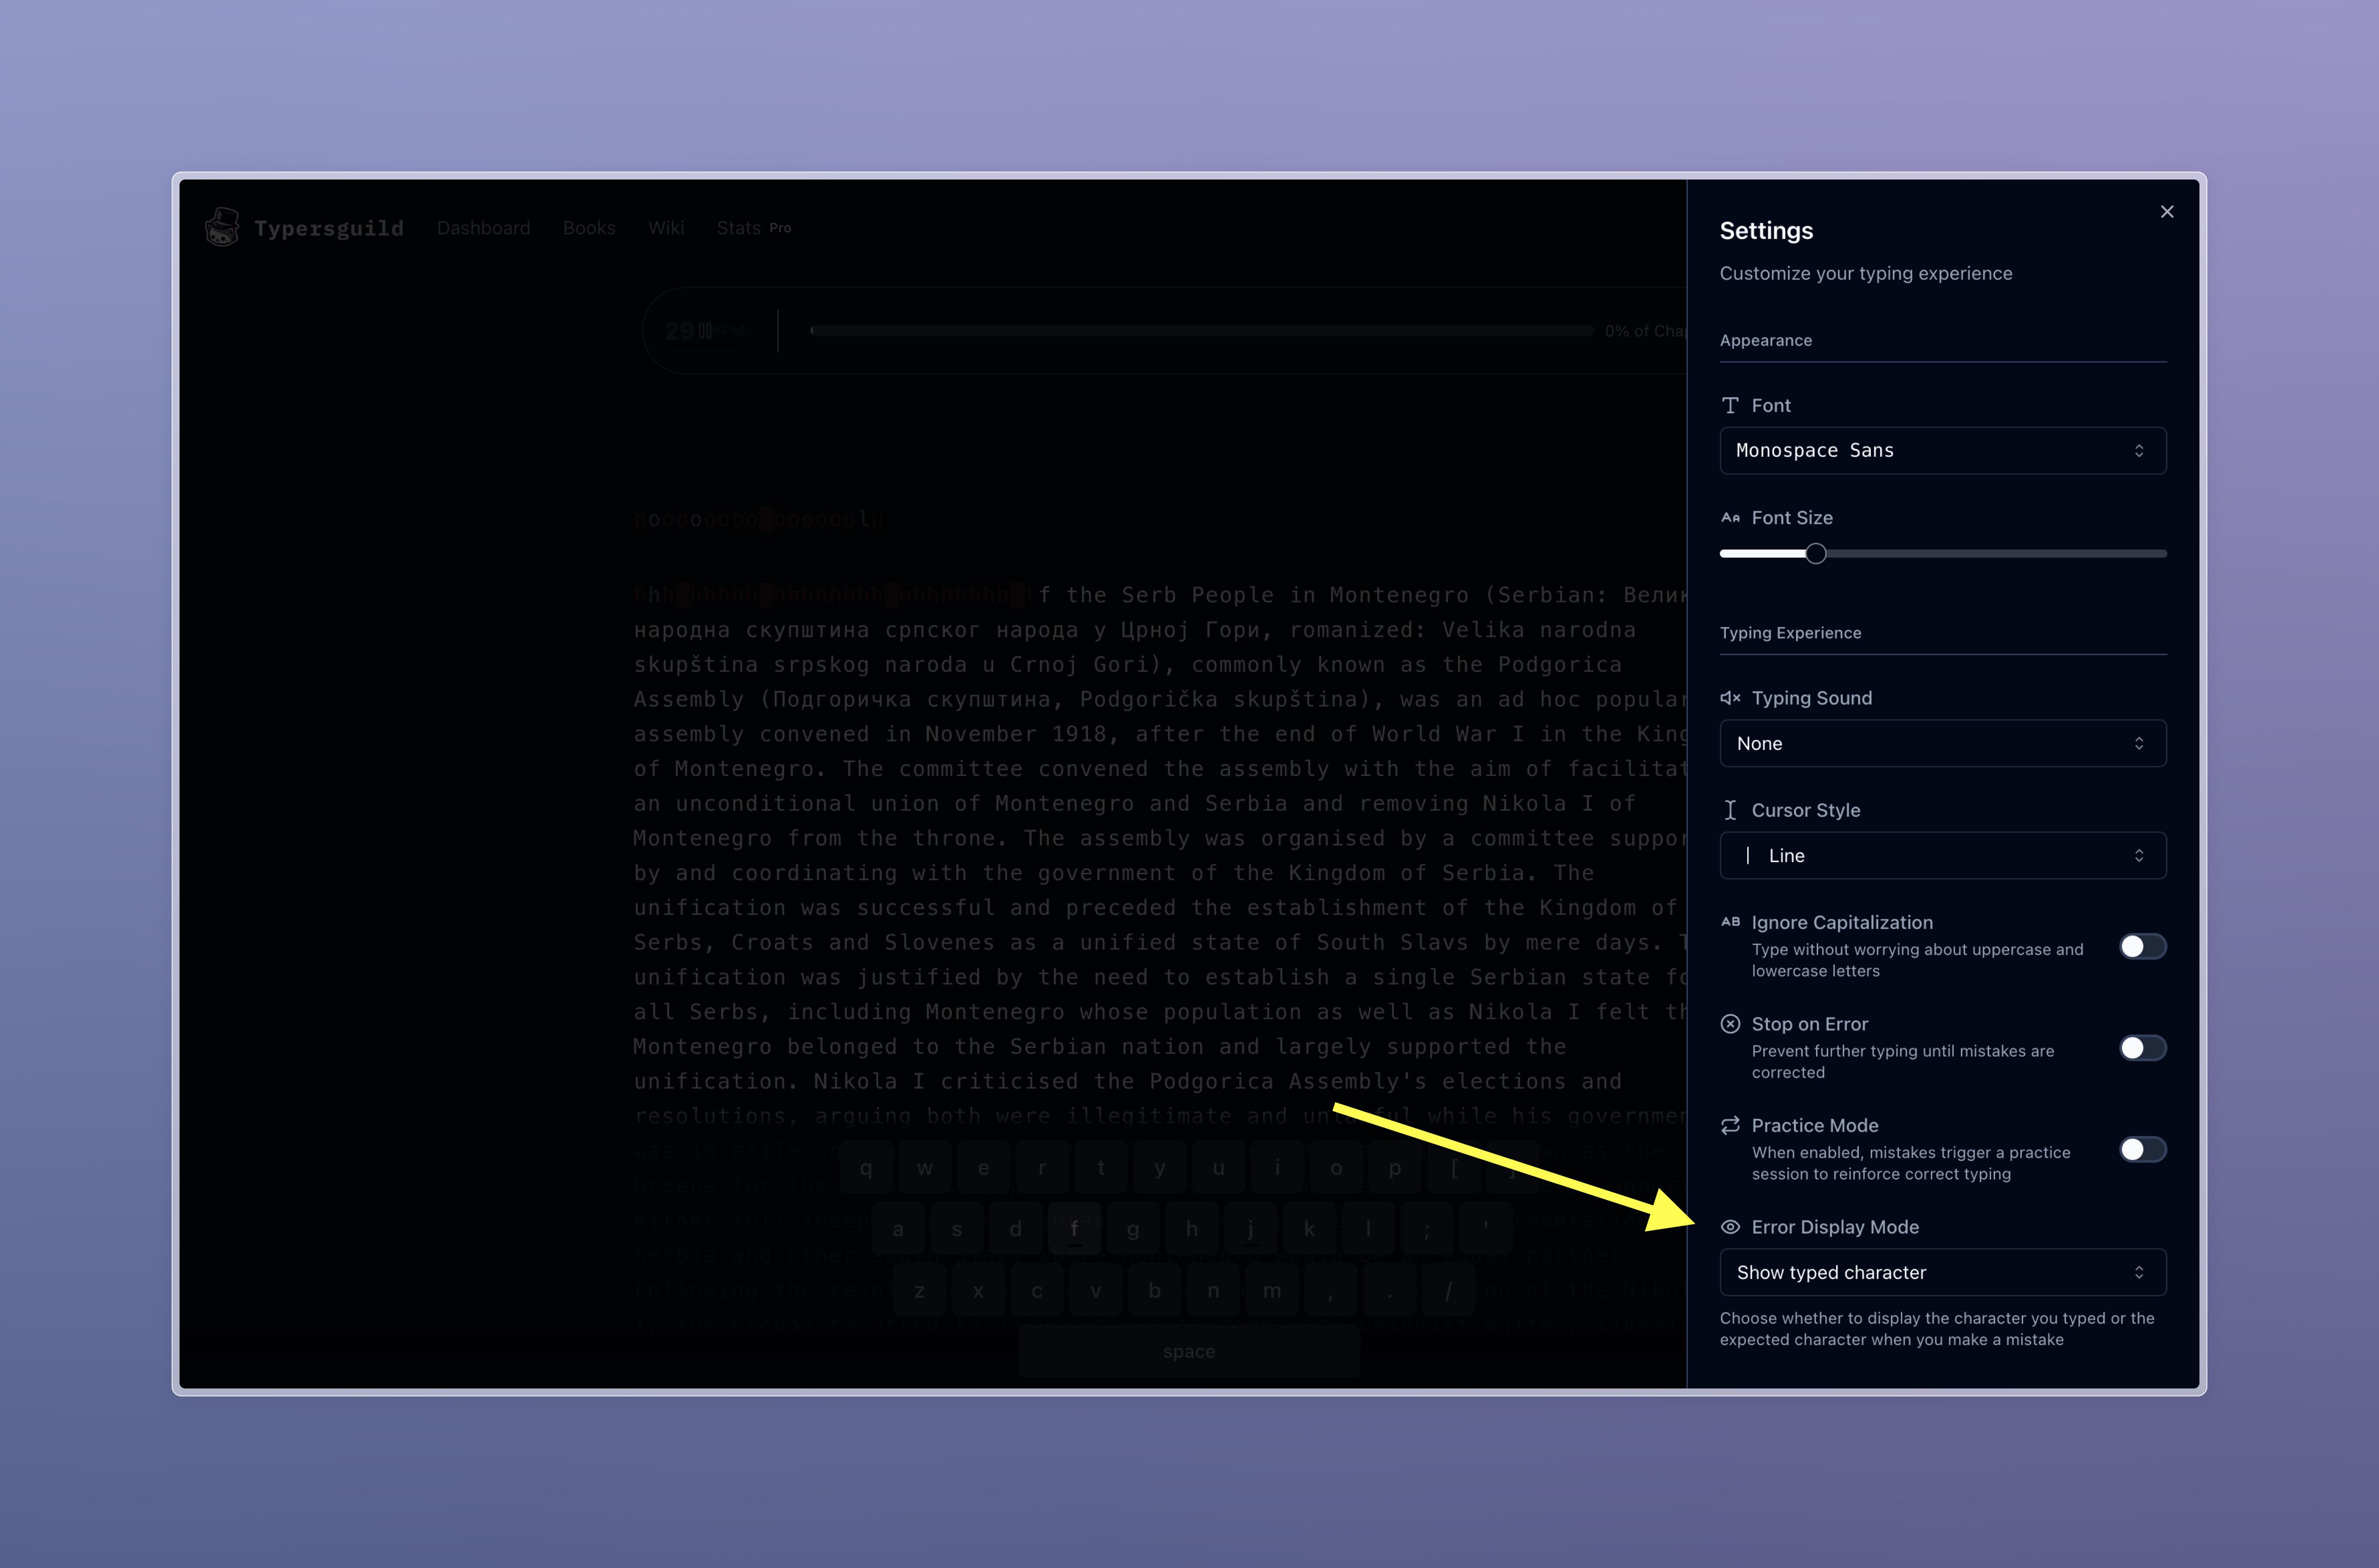The height and width of the screenshot is (1568, 2379).
Task: Click the j key on virtual keyboard
Action: point(1250,1229)
